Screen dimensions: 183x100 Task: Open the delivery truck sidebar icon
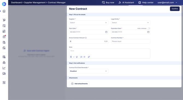pos(4,74)
